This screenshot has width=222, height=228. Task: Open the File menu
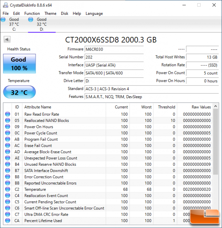[x=6, y=13]
